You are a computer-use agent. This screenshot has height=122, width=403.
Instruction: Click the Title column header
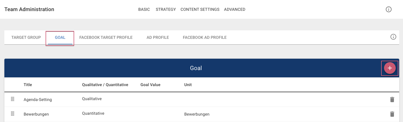pyautogui.click(x=28, y=85)
